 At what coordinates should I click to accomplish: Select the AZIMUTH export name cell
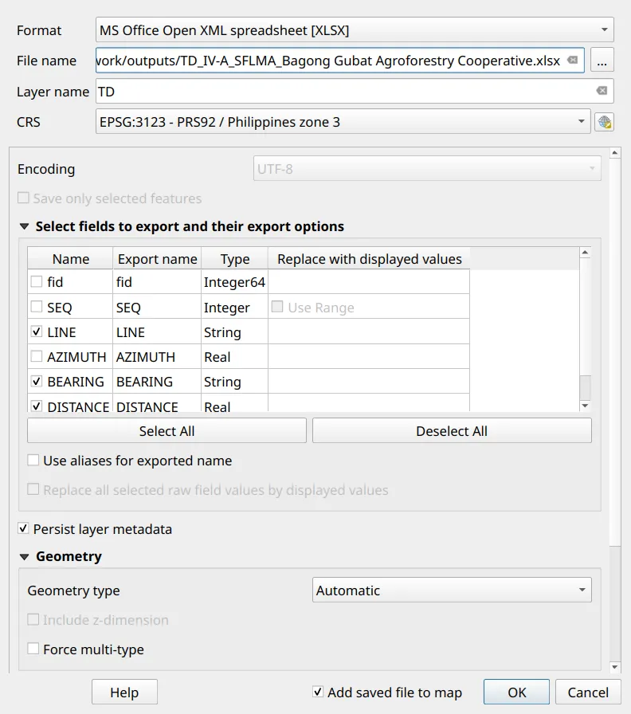[x=157, y=356]
